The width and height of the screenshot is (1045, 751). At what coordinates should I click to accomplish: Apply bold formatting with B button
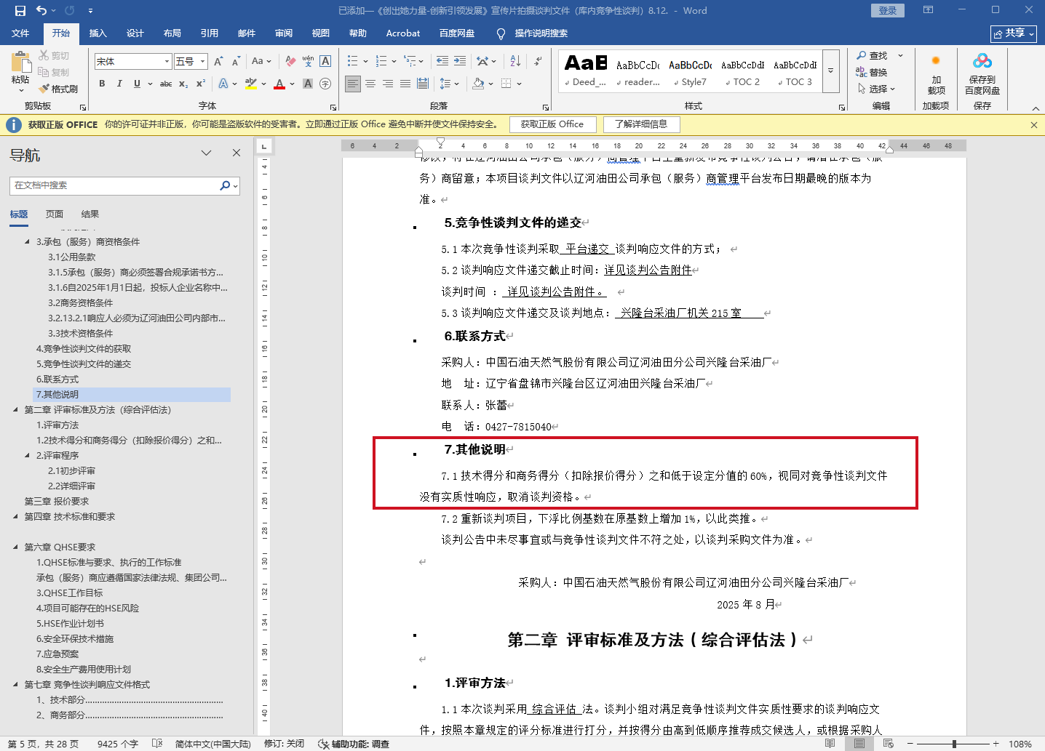click(102, 84)
